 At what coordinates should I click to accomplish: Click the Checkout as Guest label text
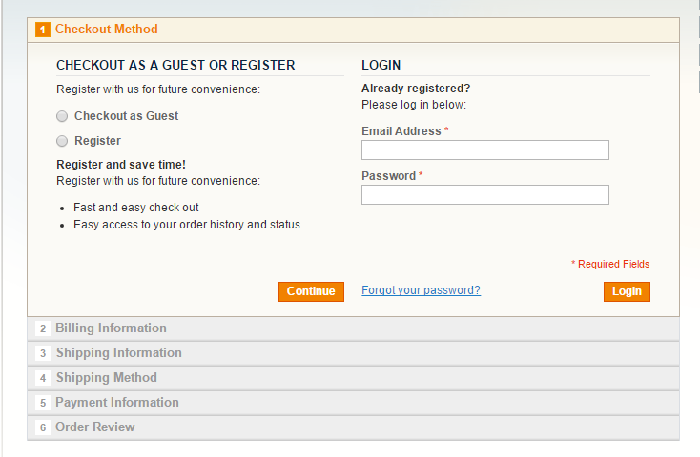[126, 116]
